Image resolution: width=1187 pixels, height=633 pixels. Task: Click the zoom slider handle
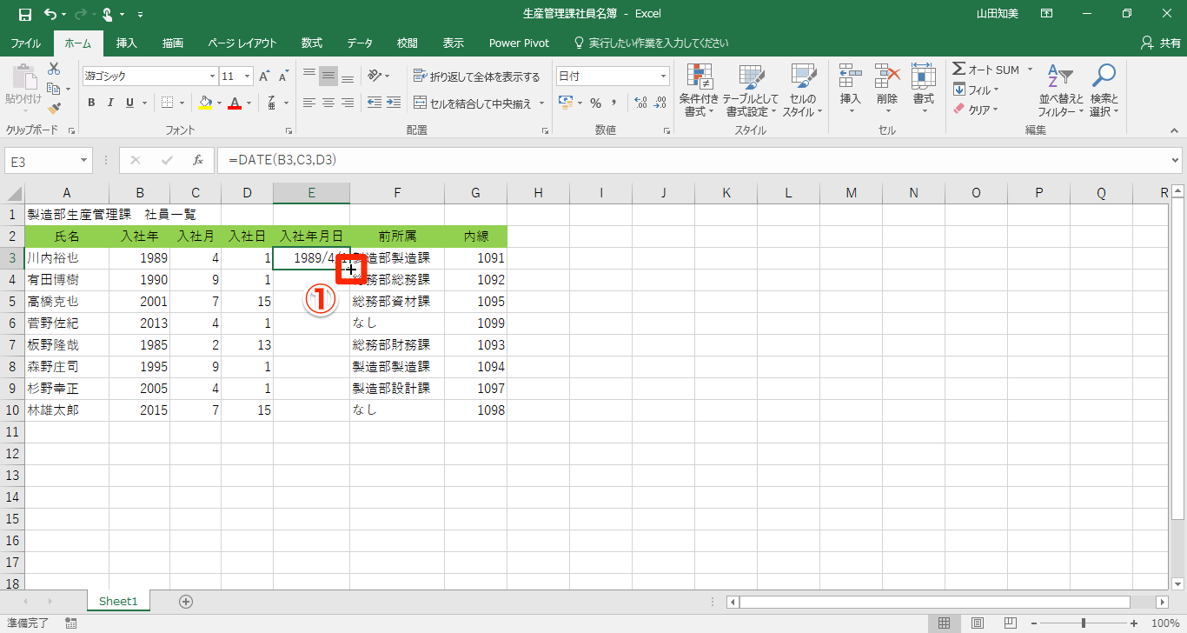coord(1084,623)
